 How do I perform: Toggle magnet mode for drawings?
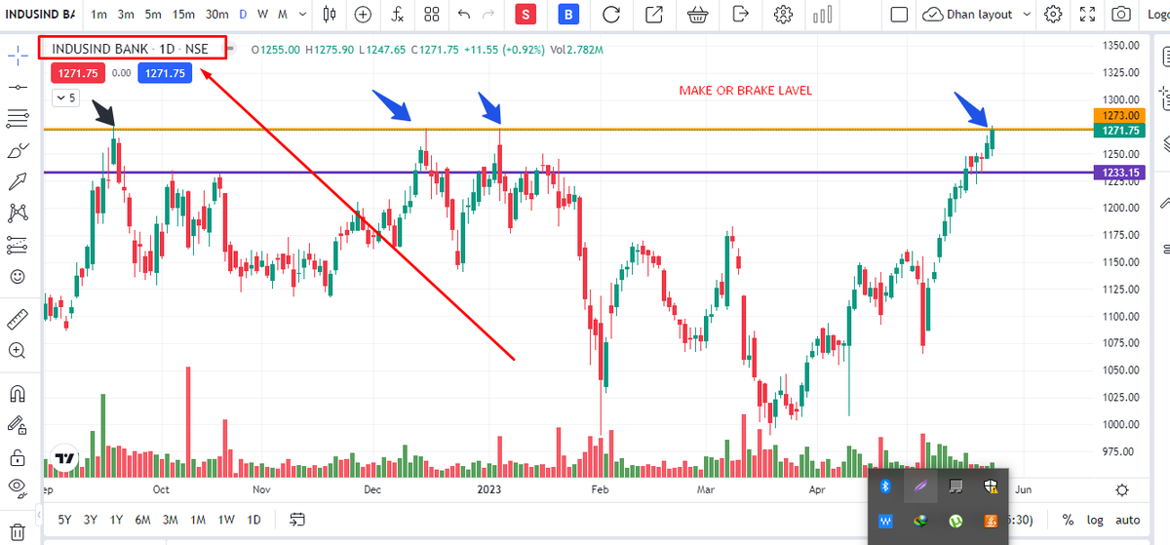point(17,394)
